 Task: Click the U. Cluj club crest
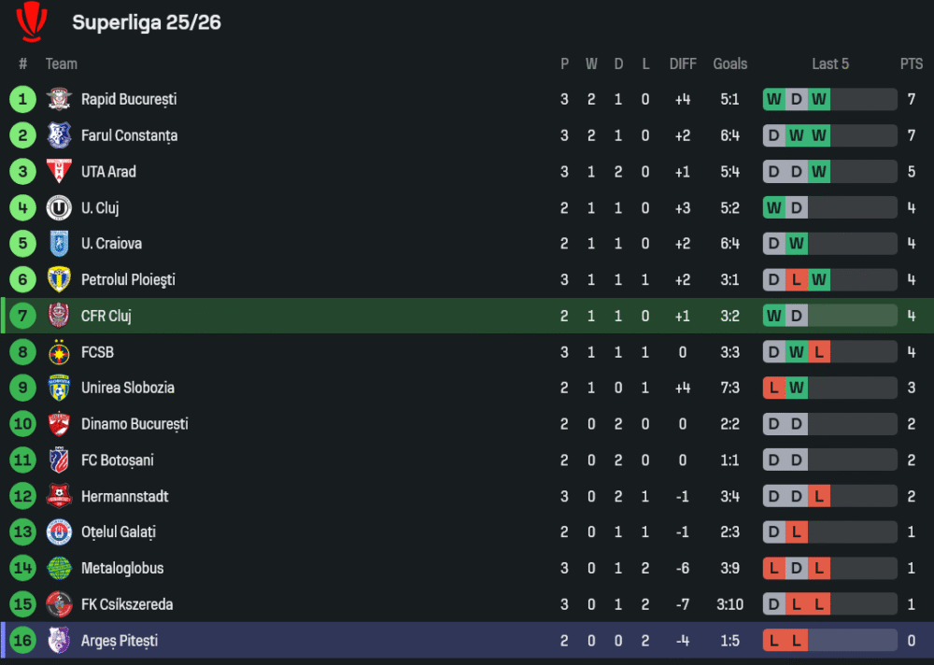click(59, 207)
